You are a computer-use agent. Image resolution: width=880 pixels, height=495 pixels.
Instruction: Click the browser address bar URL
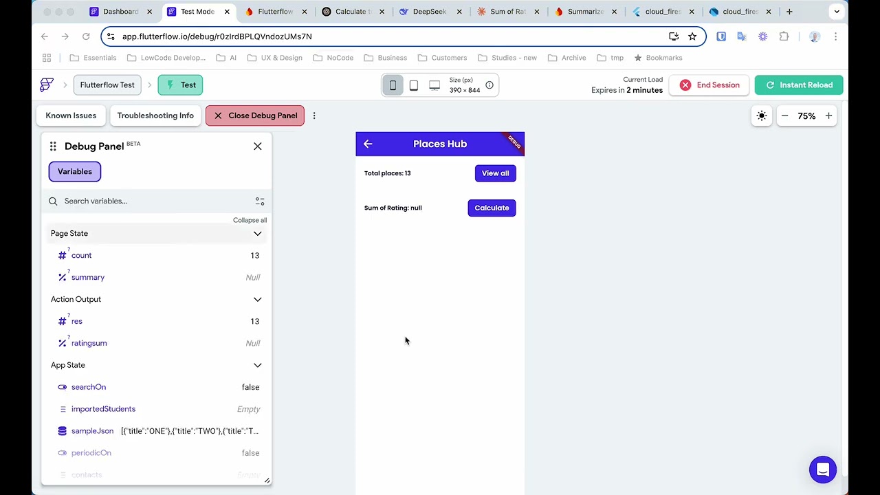217,36
